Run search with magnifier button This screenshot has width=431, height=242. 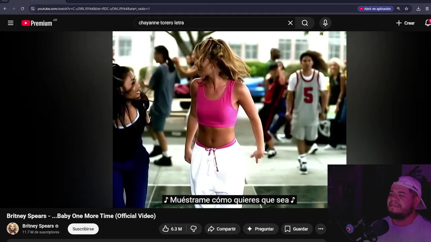tap(305, 23)
